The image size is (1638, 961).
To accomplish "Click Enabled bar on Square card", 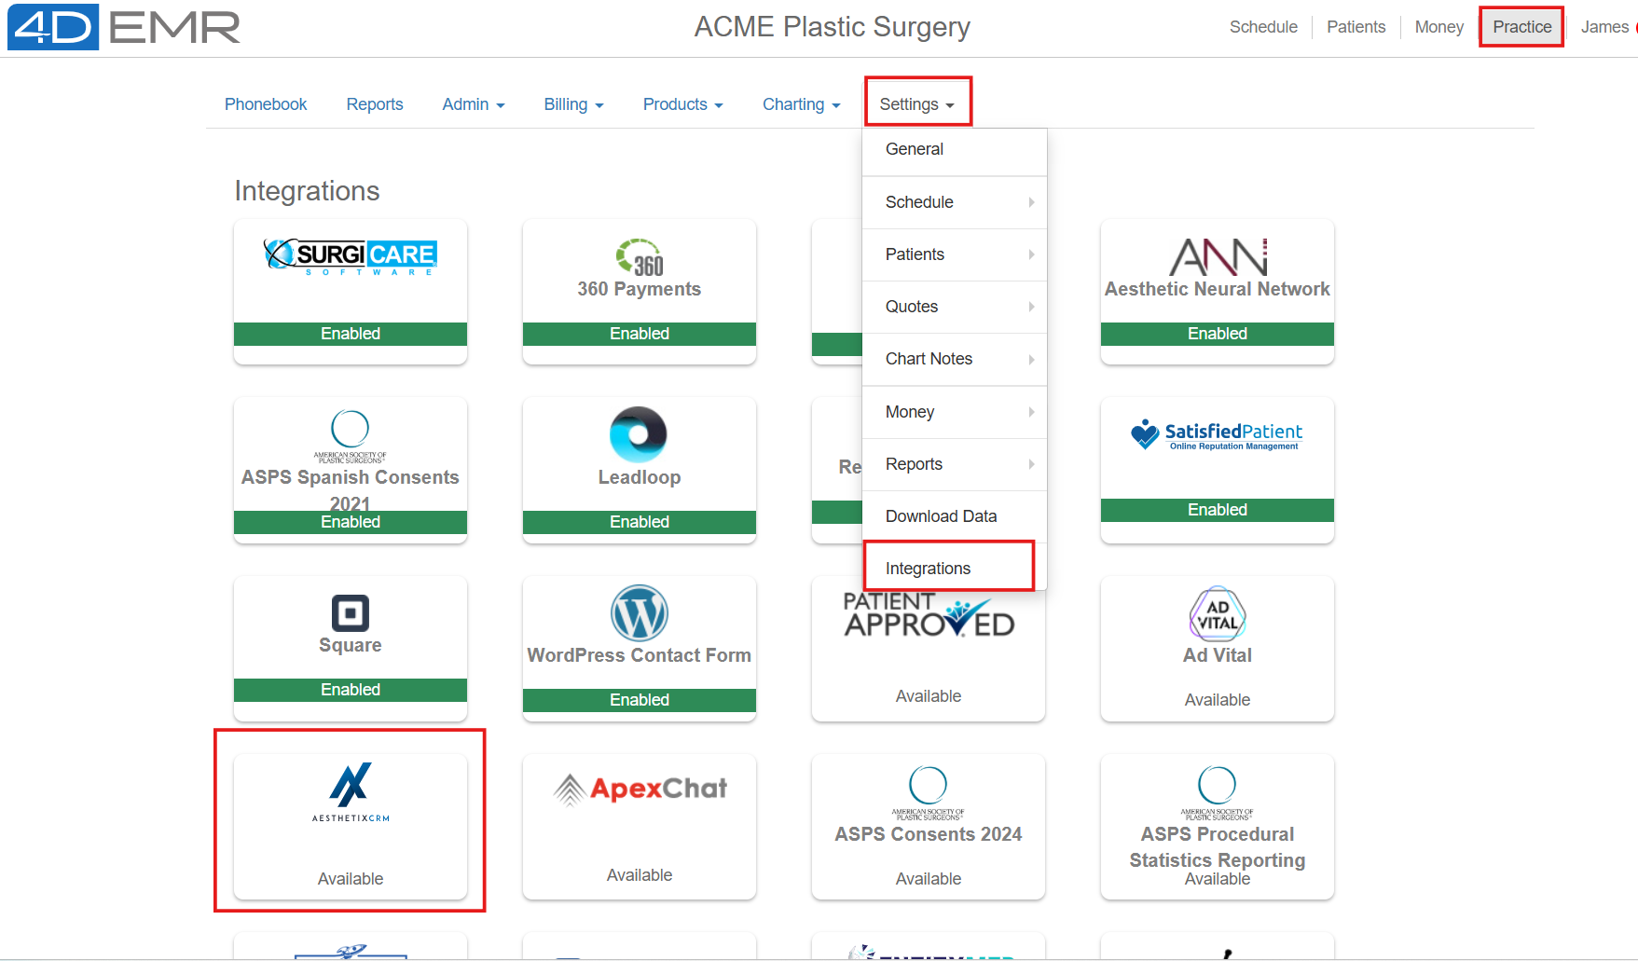I will (351, 690).
